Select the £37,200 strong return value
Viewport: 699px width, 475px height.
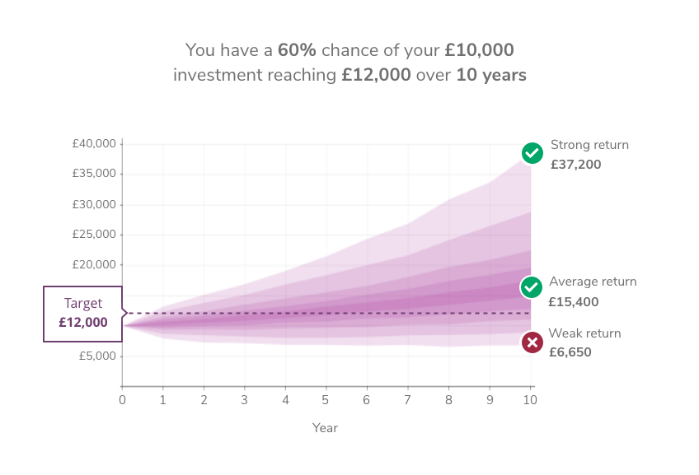(576, 165)
